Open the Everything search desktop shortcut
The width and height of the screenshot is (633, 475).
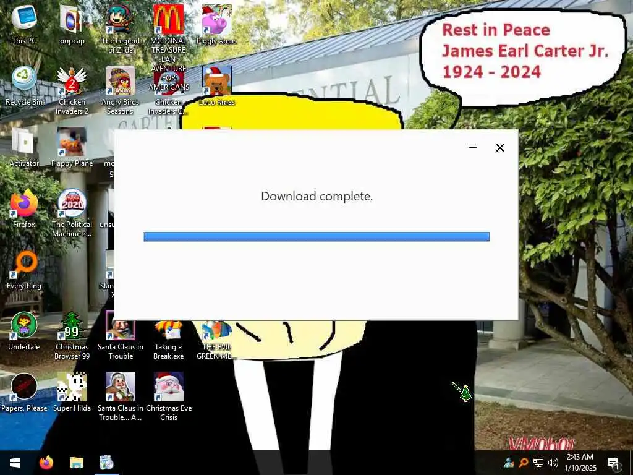pos(24,270)
